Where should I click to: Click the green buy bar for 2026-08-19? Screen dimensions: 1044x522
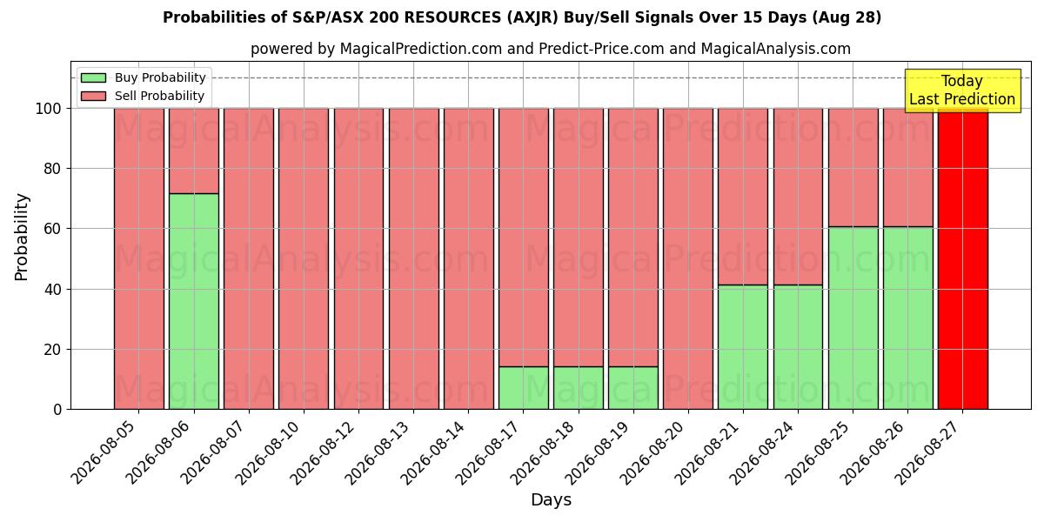coord(633,388)
